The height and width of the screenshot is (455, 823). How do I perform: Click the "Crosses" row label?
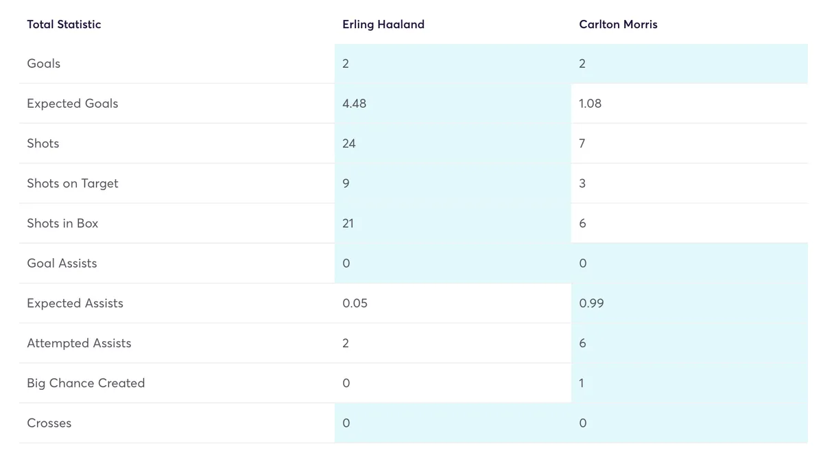coord(49,423)
